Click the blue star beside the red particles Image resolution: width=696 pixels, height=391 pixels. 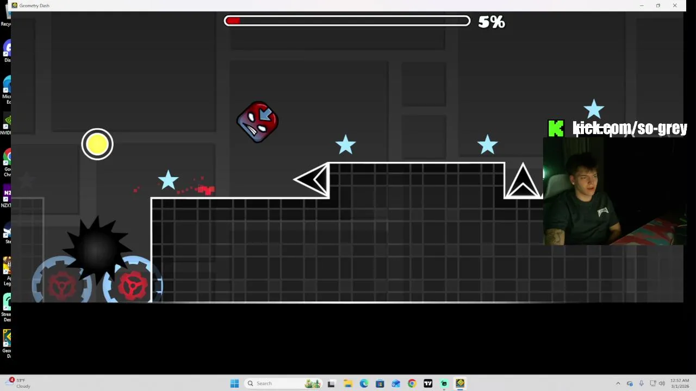(168, 180)
